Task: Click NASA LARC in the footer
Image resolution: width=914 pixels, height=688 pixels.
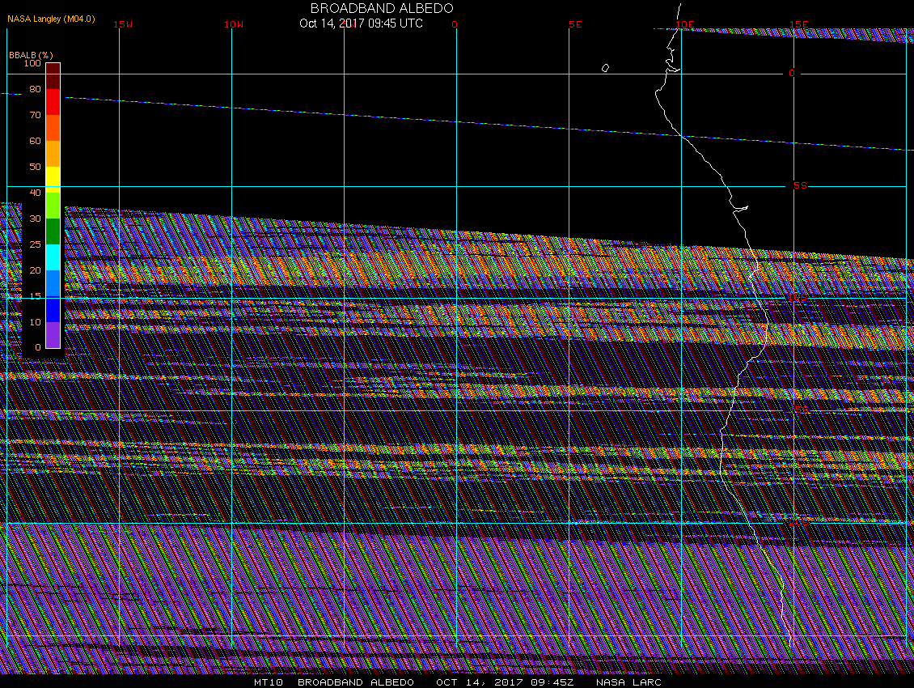Action: (628, 682)
